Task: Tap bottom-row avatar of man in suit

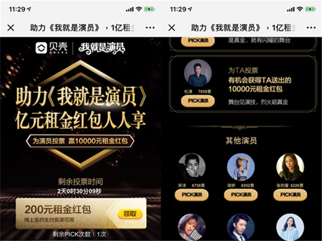Action: (241, 227)
